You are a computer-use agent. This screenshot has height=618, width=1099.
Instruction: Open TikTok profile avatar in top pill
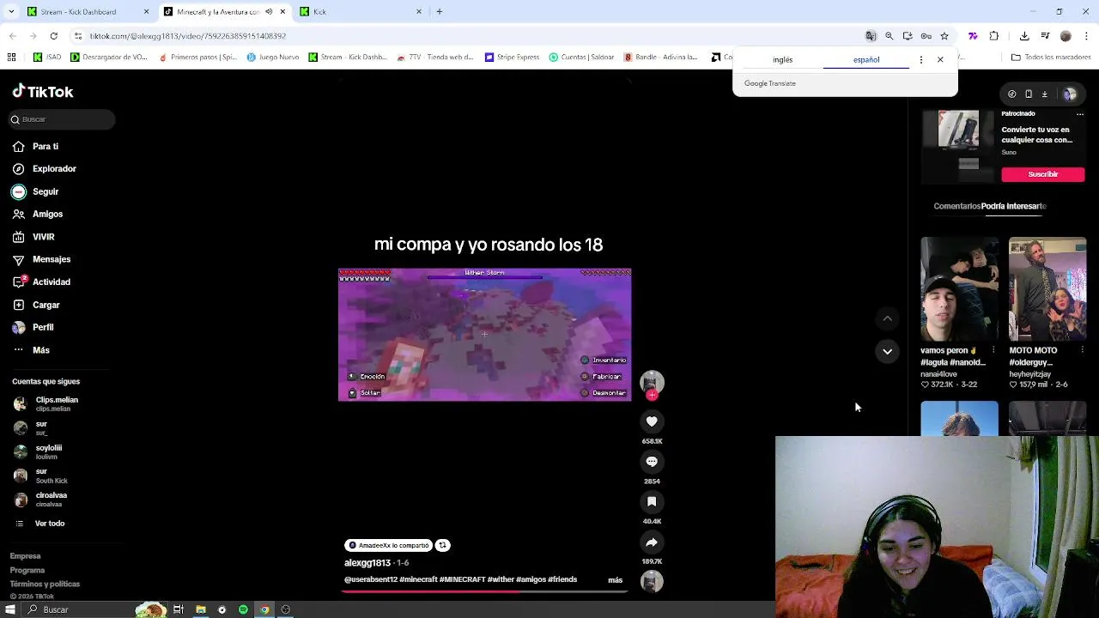point(1070,94)
